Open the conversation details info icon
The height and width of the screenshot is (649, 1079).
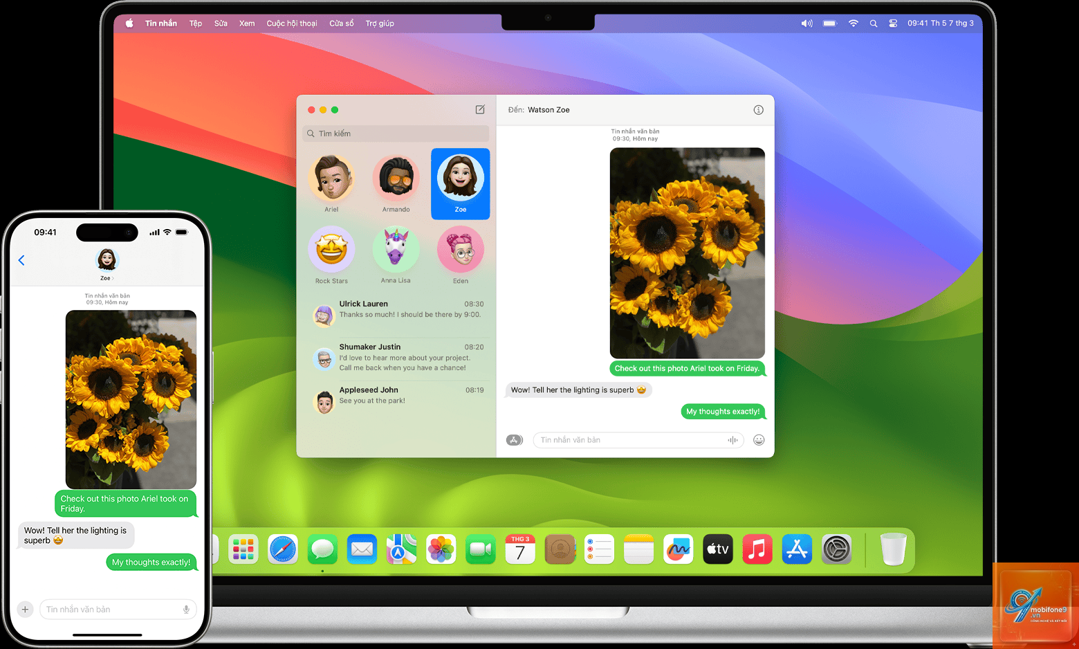(758, 110)
